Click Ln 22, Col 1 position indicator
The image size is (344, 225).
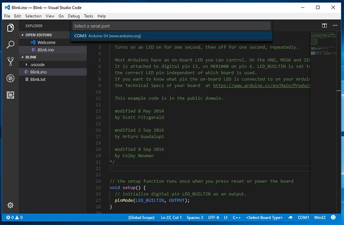171,217
